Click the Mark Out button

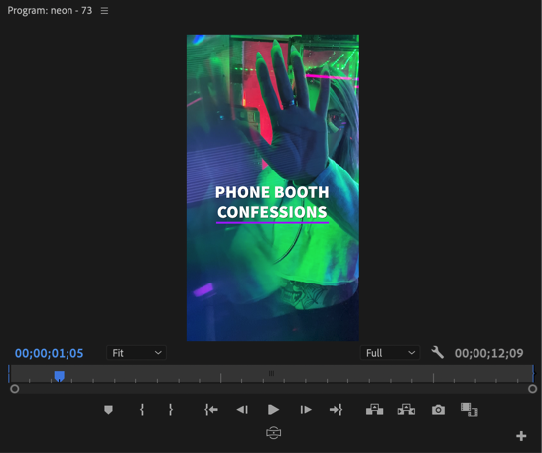pos(170,410)
